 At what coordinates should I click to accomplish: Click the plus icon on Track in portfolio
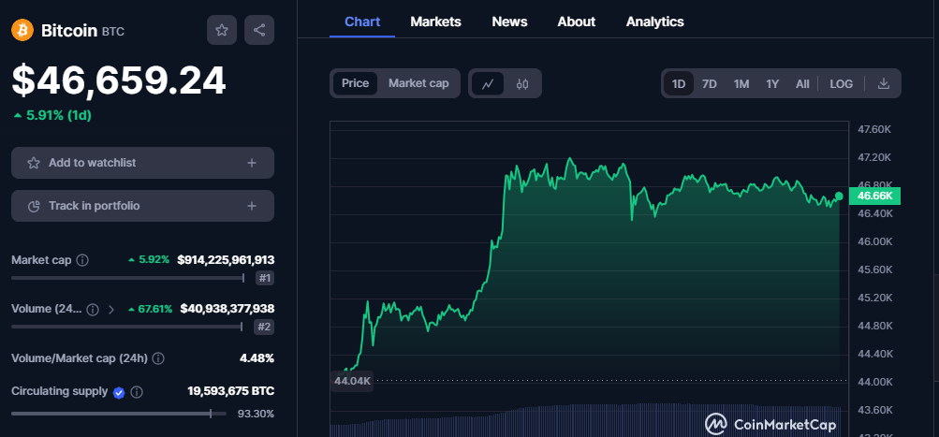coord(252,206)
